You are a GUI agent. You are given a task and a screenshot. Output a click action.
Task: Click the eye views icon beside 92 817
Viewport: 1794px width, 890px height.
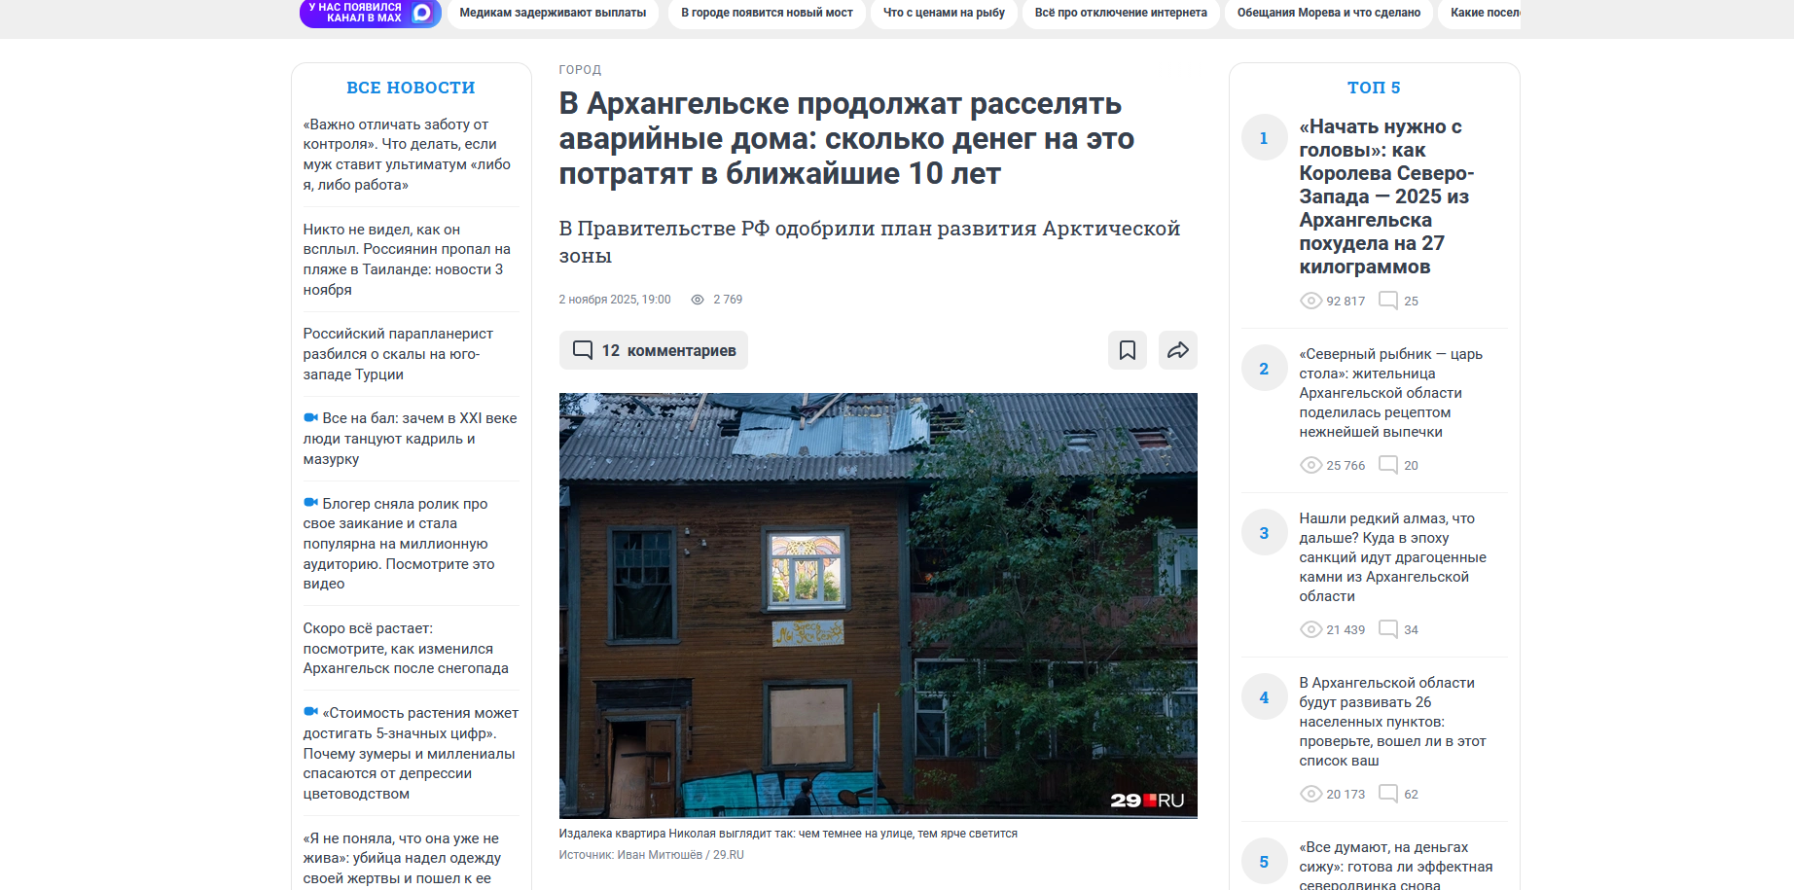click(1310, 301)
